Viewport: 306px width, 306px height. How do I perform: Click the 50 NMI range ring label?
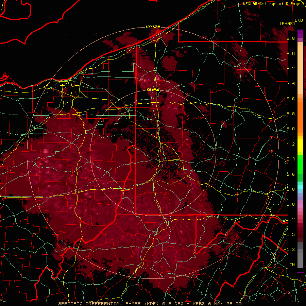[x=153, y=90]
